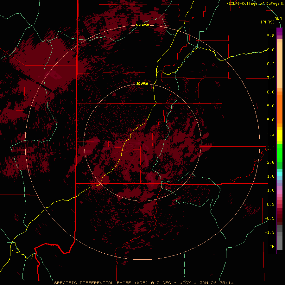Click the 100 NMI range ring label

(x=142, y=25)
